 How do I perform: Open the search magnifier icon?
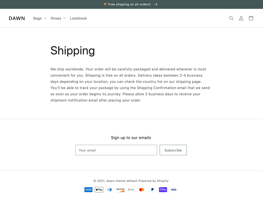pyautogui.click(x=231, y=18)
